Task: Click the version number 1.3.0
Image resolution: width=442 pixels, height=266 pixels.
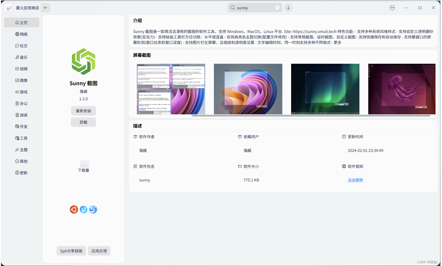Action: [83, 99]
